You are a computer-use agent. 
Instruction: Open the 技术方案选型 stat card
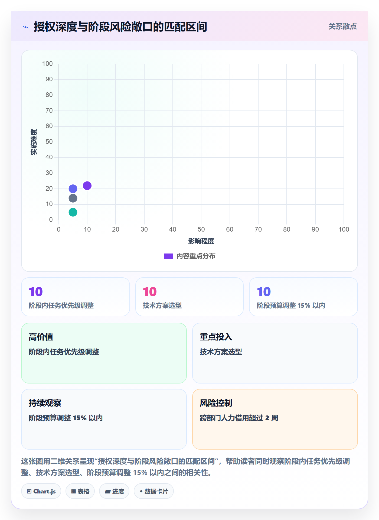[190, 297]
